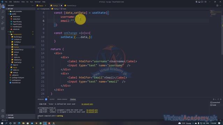
Task: Toggle secondary side bar layout icon
Action: [x=202, y=2]
